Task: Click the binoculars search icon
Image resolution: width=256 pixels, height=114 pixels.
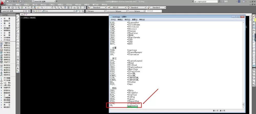Action: (220, 1)
